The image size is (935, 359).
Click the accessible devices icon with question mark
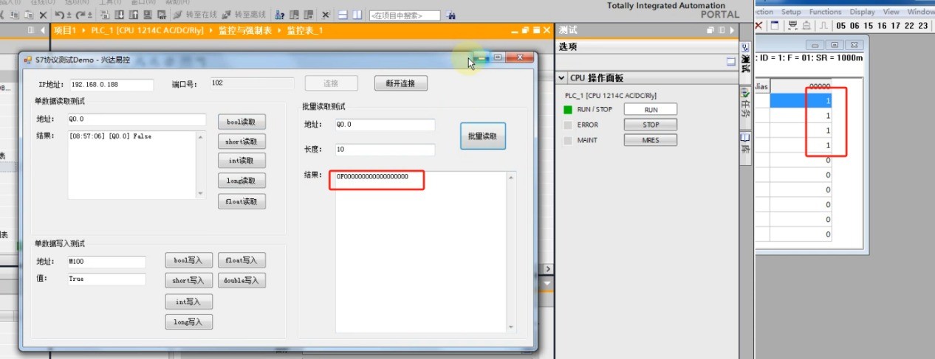(x=279, y=15)
